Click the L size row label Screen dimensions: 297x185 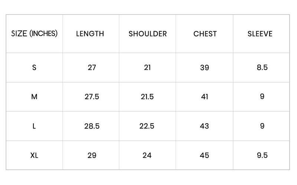pyautogui.click(x=35, y=126)
